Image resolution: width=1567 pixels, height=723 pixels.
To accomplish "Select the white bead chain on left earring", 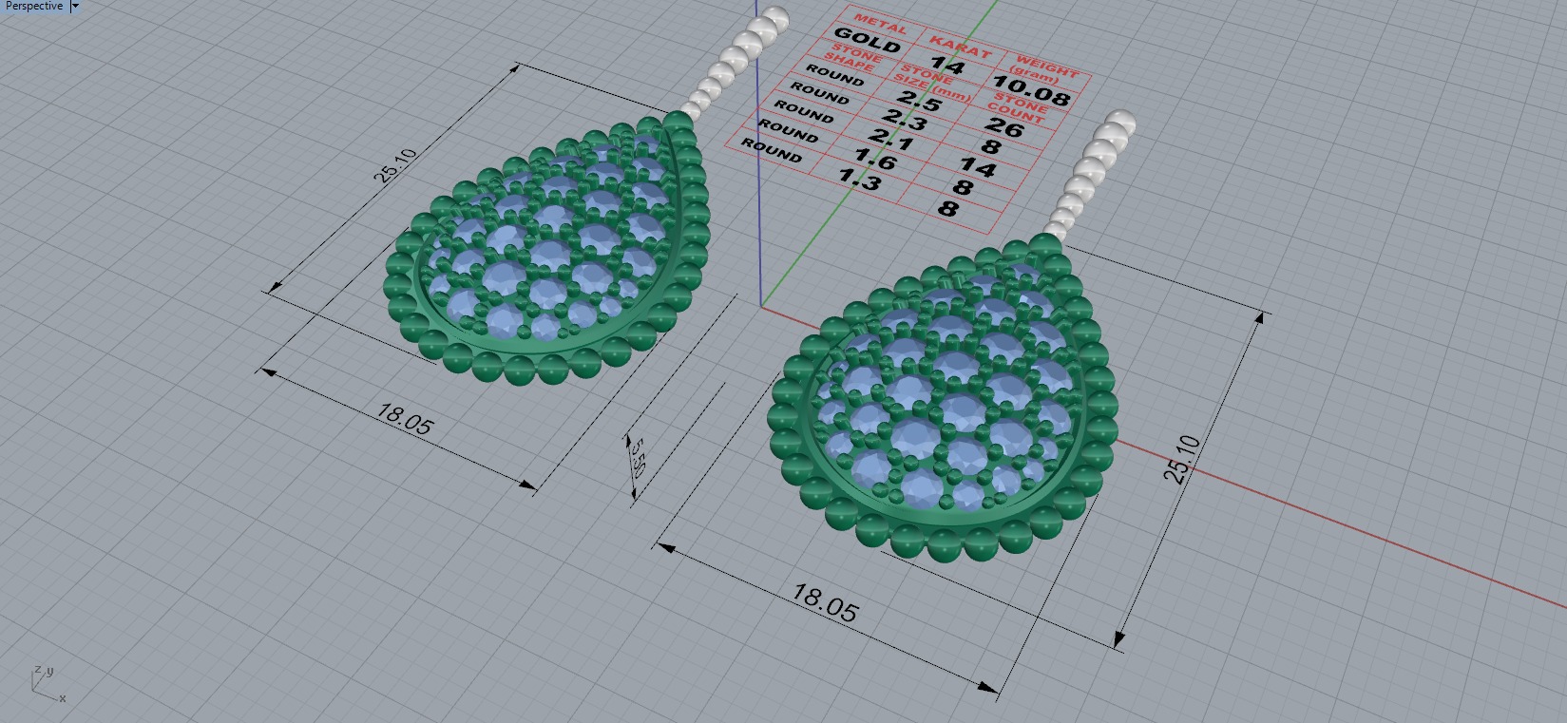I will click(737, 62).
